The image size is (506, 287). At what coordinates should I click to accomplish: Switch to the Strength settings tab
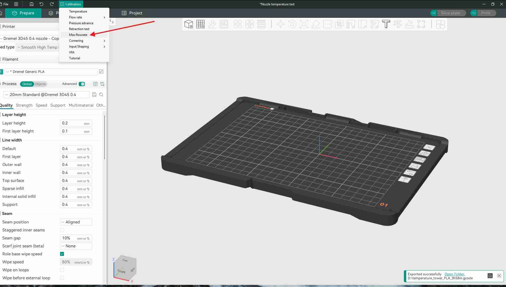[24, 105]
